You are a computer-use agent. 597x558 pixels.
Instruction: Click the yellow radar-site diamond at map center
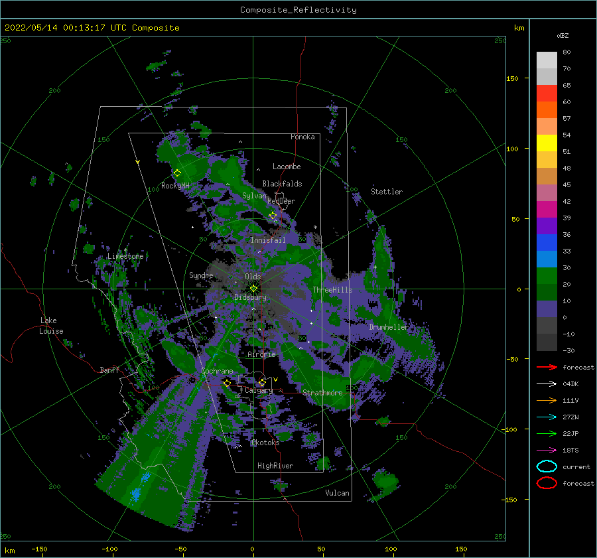tap(253, 289)
